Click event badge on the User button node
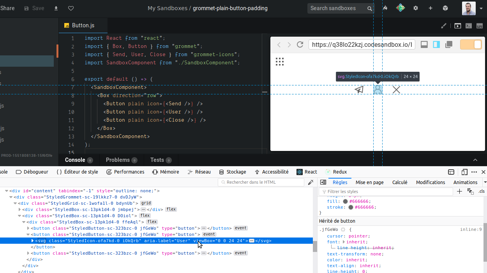Image resolution: width=487 pixels, height=273 pixels. [x=209, y=234]
